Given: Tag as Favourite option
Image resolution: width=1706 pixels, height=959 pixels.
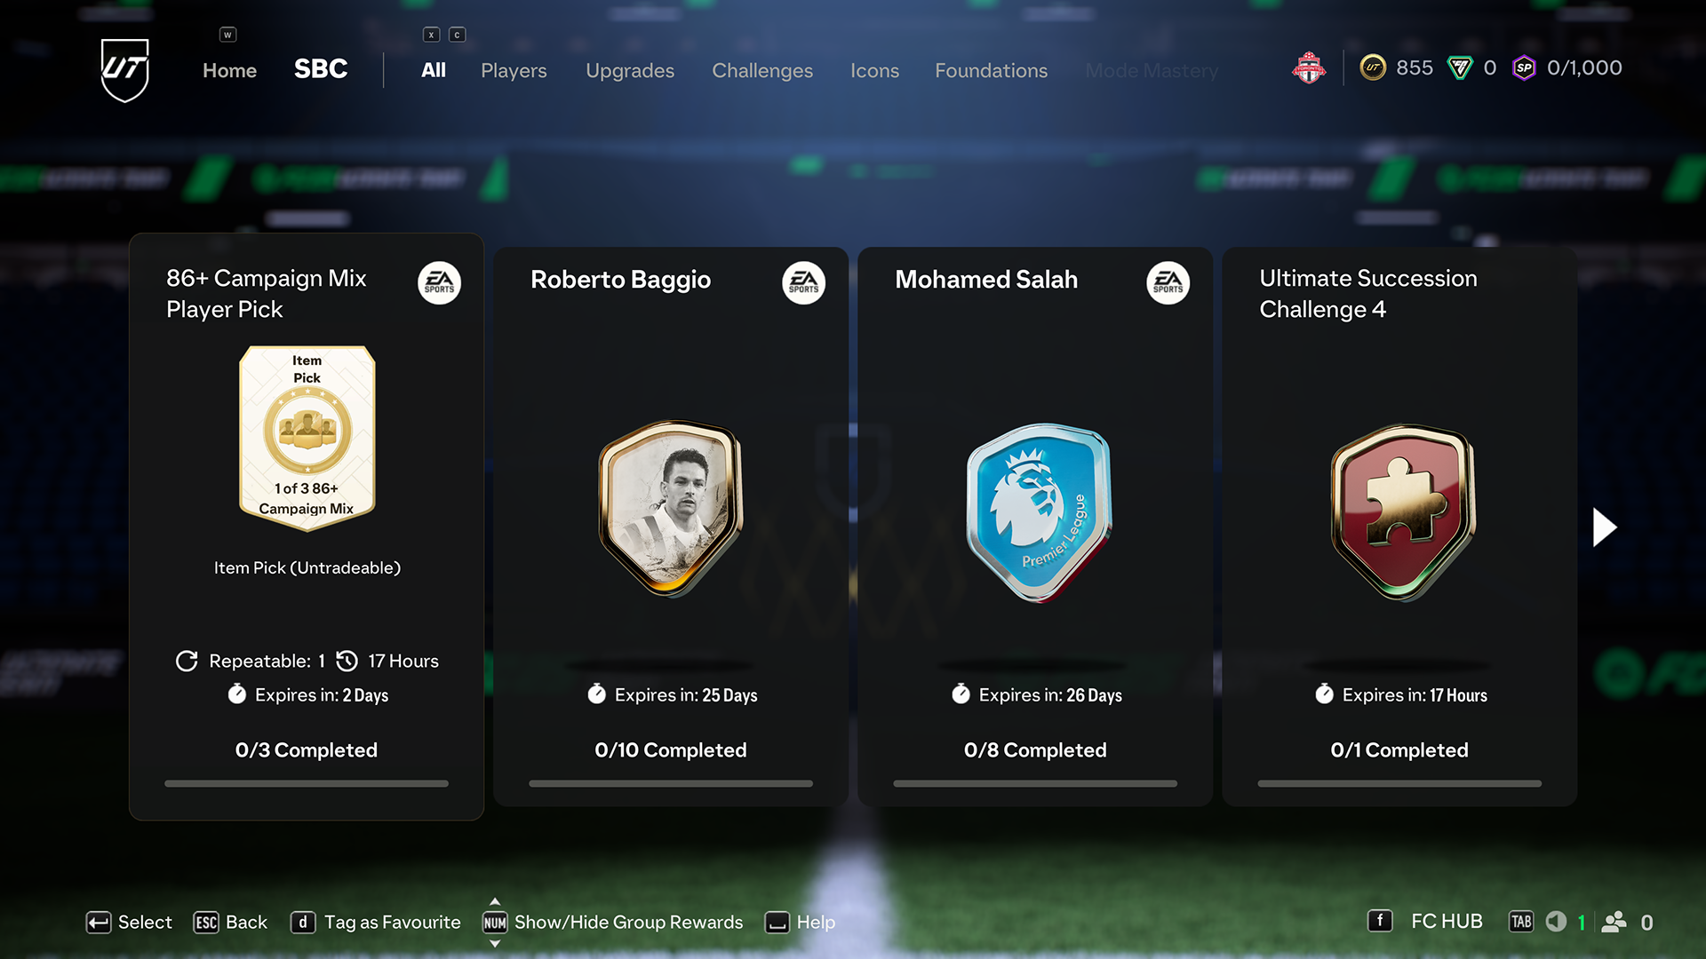Looking at the screenshot, I should tap(376, 923).
